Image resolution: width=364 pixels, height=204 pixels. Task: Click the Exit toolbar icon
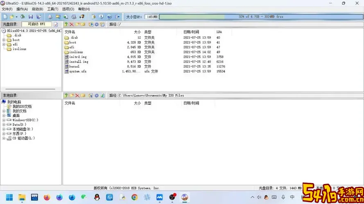[x=117, y=17]
